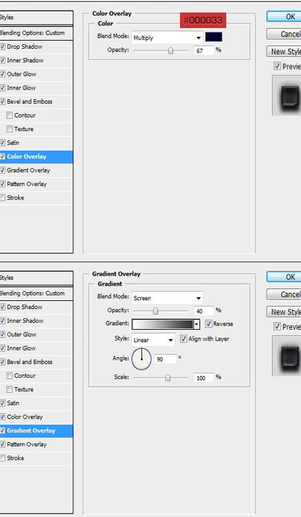Select Gradient Overlay row in Color Overlay dialog
The width and height of the screenshot is (301, 517).
pos(35,171)
